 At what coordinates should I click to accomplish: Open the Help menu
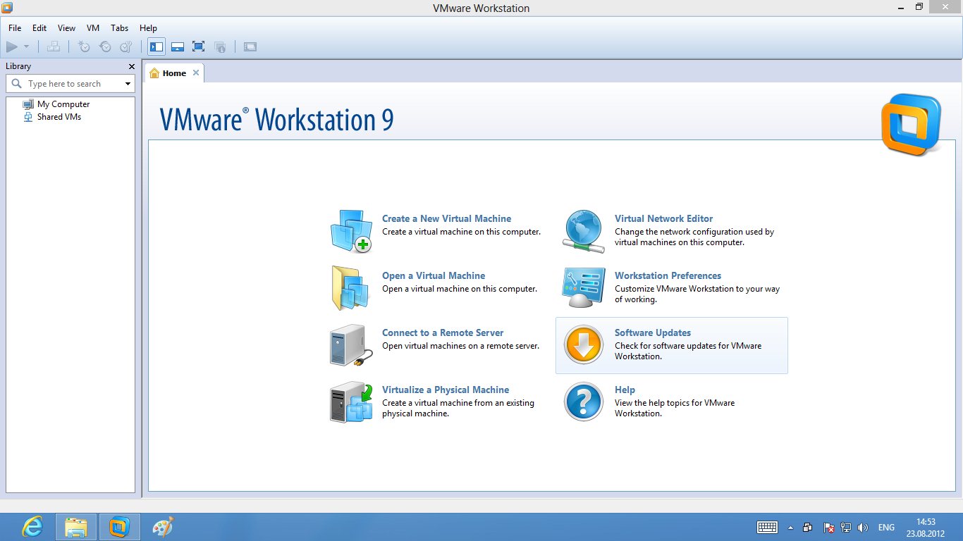pyautogui.click(x=148, y=28)
